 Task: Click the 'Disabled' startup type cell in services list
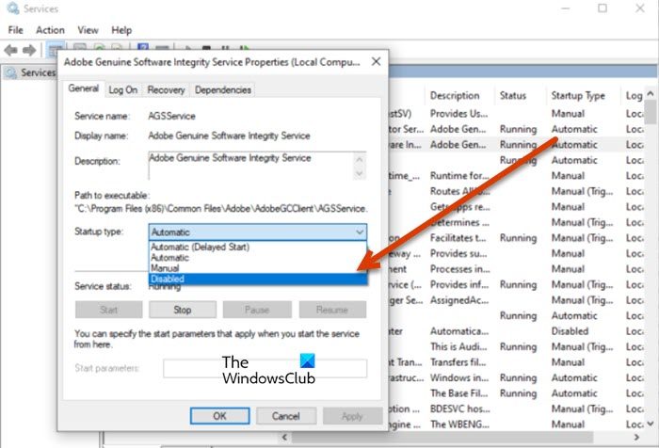tap(570, 331)
